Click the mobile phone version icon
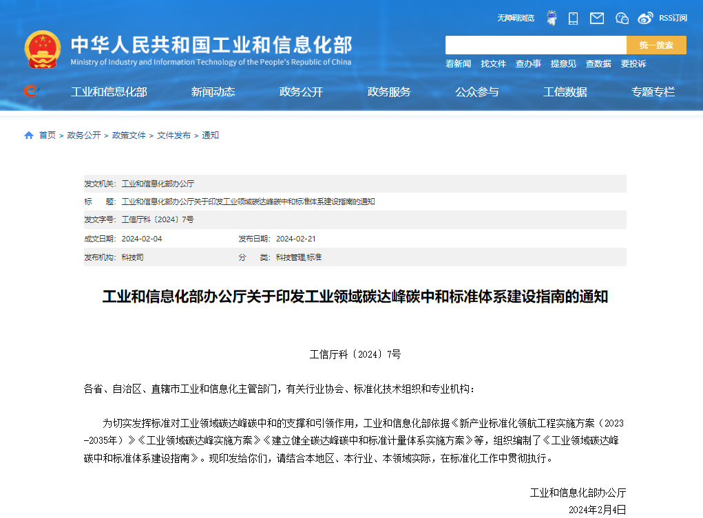 [573, 19]
